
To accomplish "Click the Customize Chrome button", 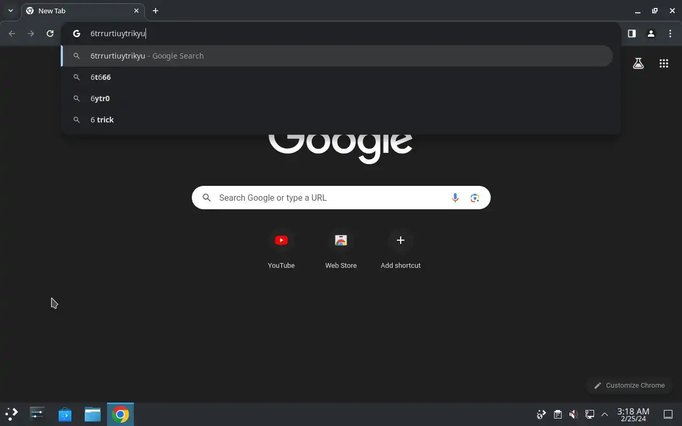I will [x=629, y=385].
